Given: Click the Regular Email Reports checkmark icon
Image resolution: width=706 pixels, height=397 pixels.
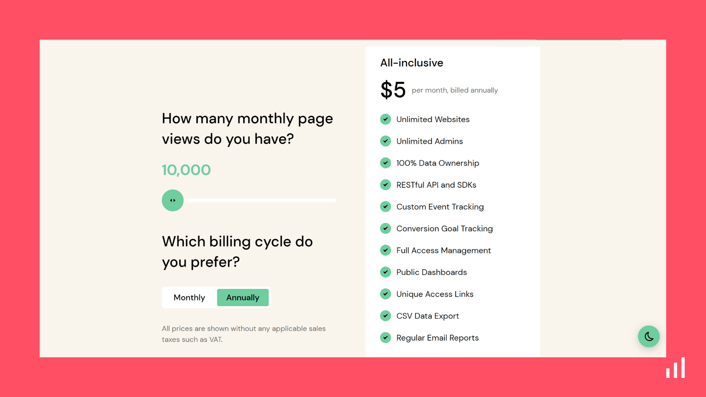Looking at the screenshot, I should [x=386, y=338].
